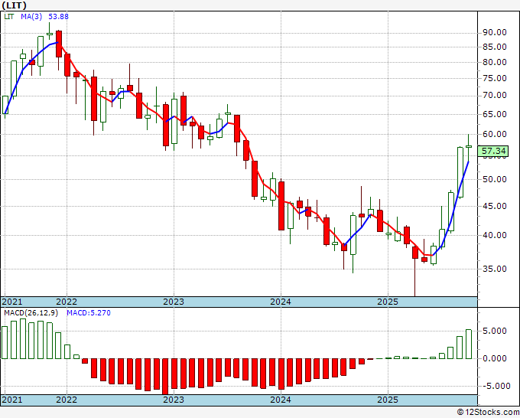Click the 70.00 price axis label
The height and width of the screenshot is (418, 520).
[x=495, y=95]
